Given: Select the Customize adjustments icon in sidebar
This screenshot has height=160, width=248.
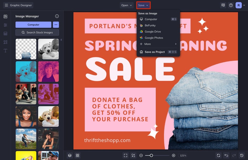Looking at the screenshot, I should (5, 25).
